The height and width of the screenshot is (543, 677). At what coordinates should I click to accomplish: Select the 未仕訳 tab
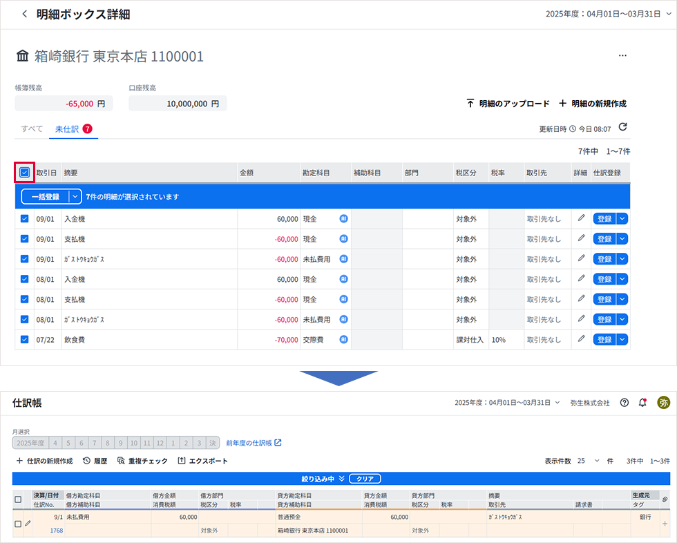point(67,129)
